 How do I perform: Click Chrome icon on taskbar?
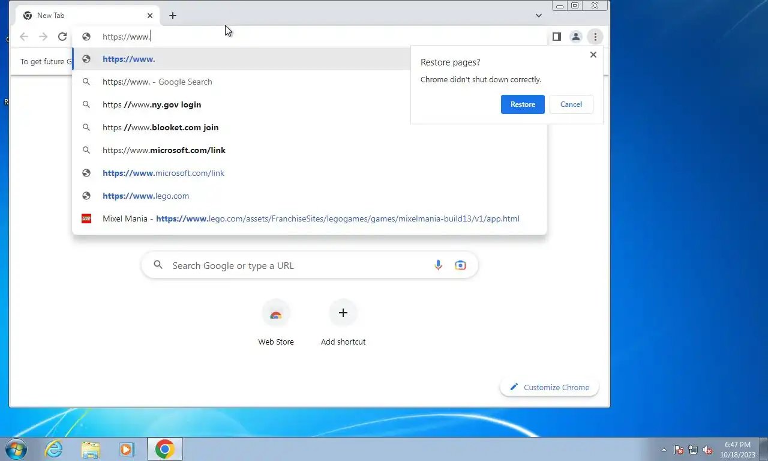coord(164,449)
